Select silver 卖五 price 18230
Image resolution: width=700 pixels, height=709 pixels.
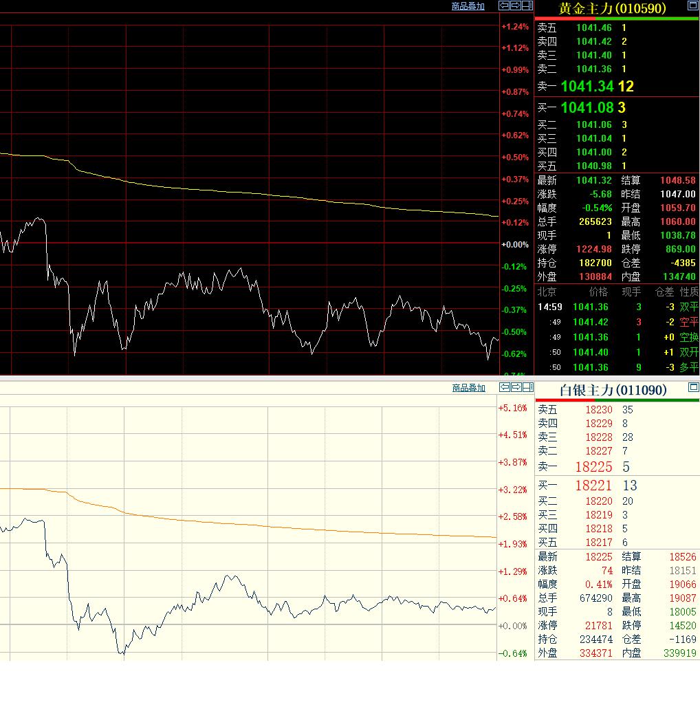click(599, 410)
